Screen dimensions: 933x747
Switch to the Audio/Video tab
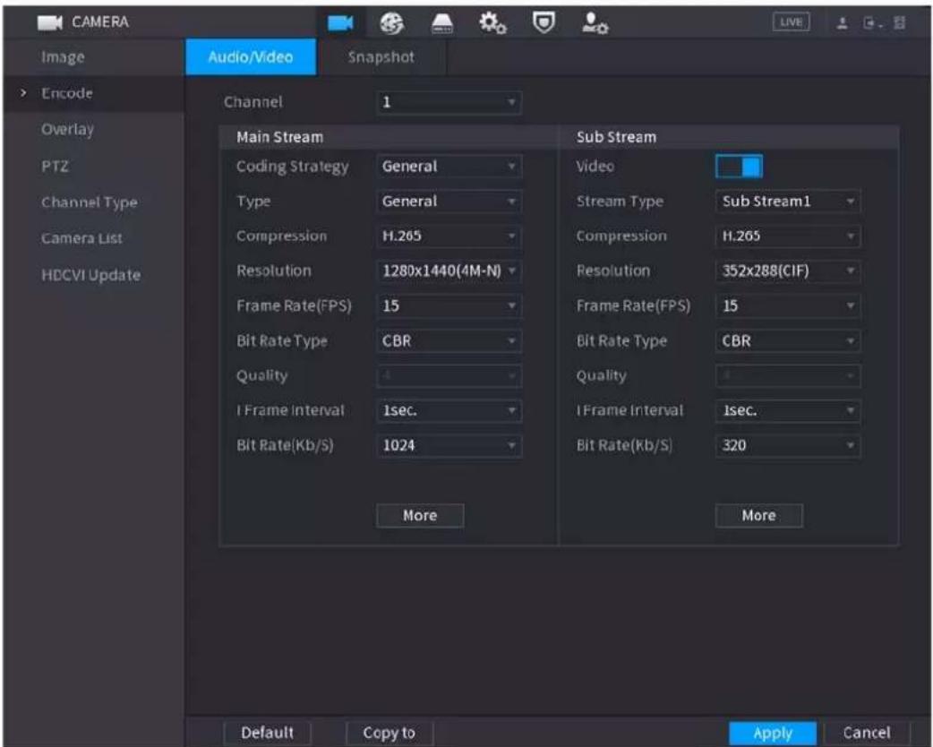tap(251, 57)
